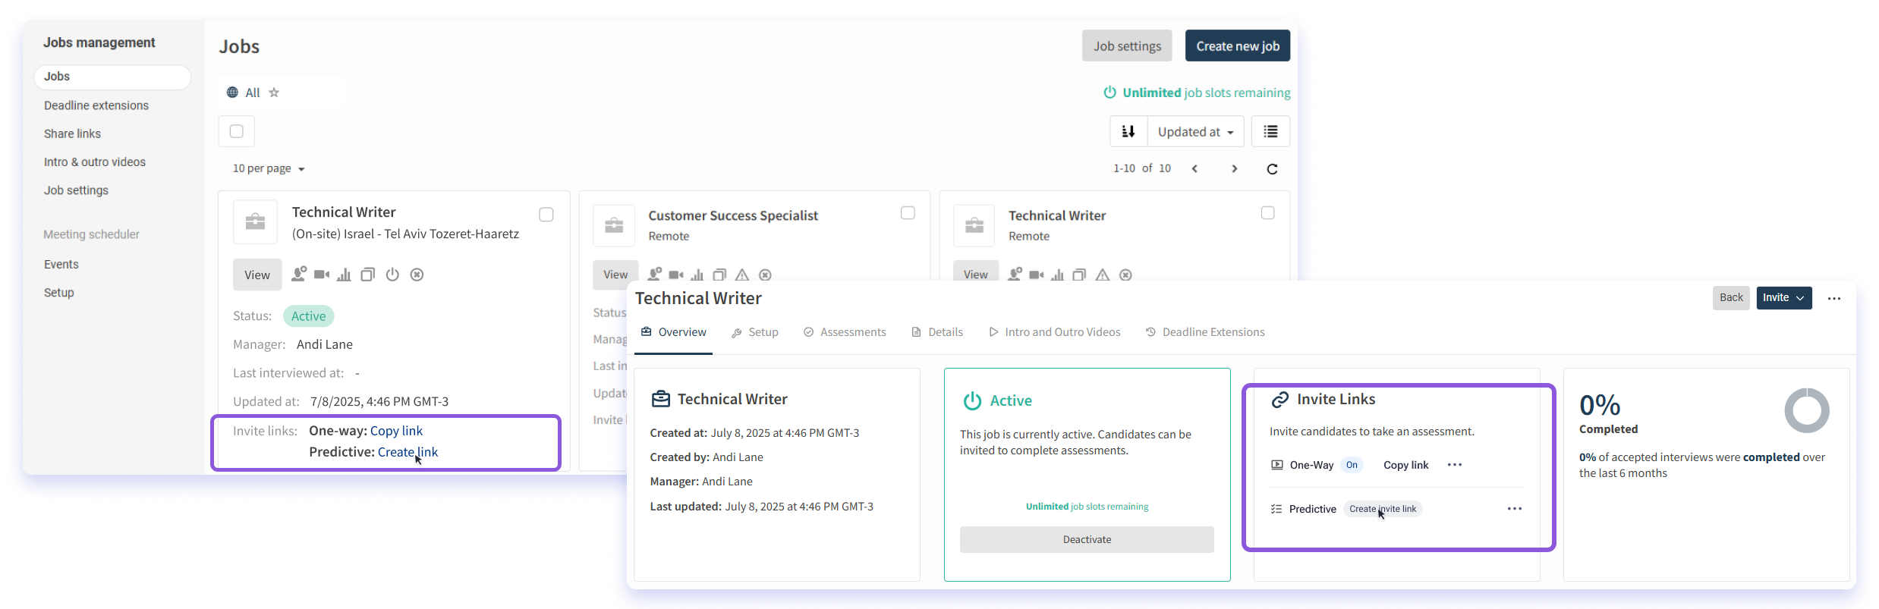Open three-dots menu in Predictive invite row

[1514, 508]
